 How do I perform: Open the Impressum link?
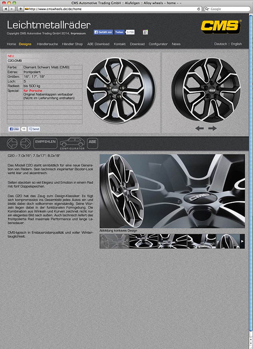[x=78, y=33]
